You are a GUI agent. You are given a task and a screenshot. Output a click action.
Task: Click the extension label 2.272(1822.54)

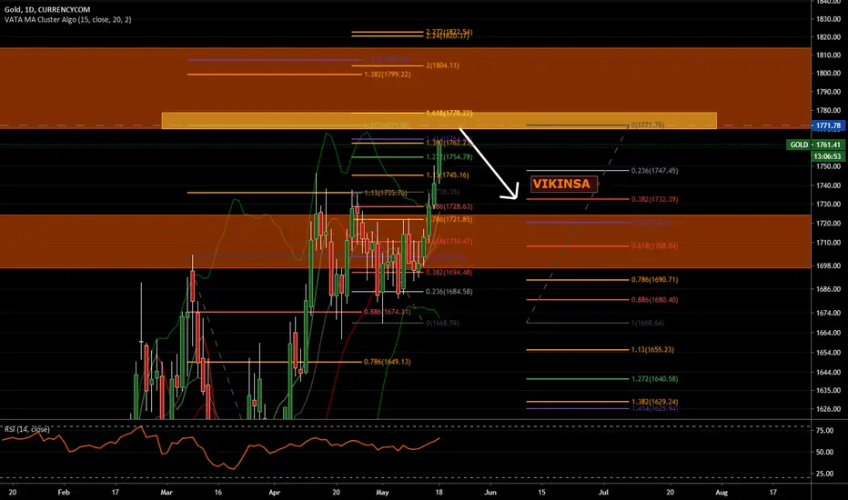pos(449,32)
